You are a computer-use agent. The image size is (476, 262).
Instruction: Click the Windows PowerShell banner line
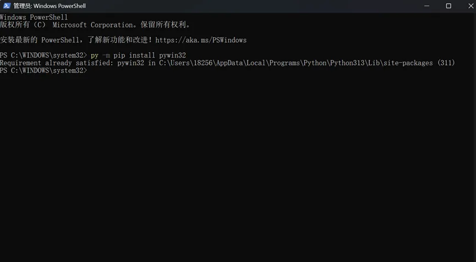[x=34, y=17]
